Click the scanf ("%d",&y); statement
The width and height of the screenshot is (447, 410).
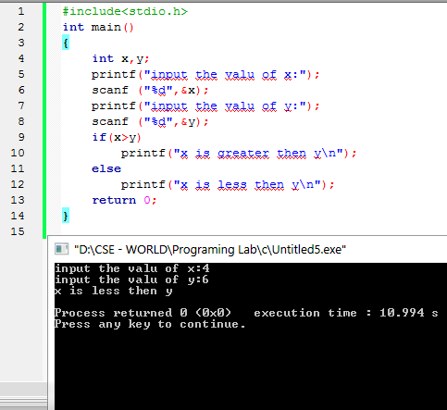click(150, 122)
